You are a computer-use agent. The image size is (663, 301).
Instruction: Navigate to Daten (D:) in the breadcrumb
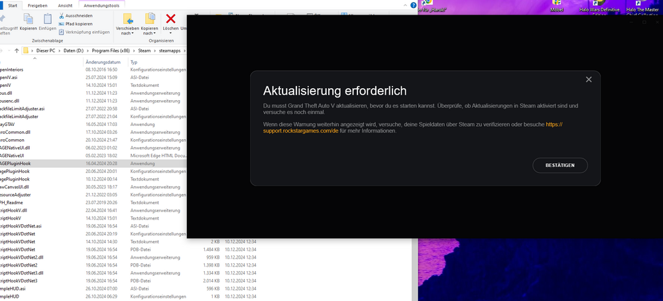pos(74,51)
